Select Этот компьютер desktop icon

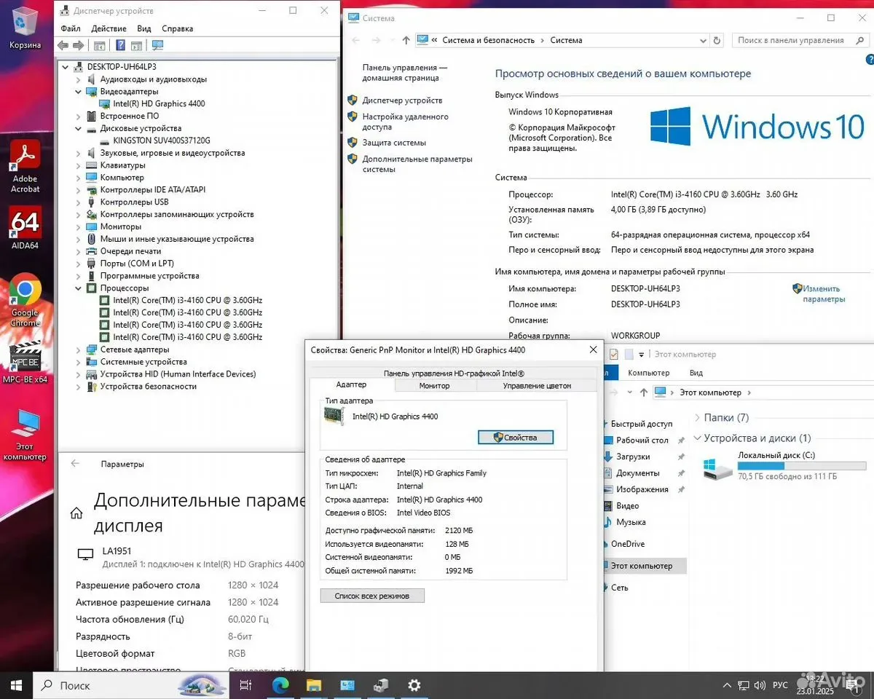tap(25, 435)
